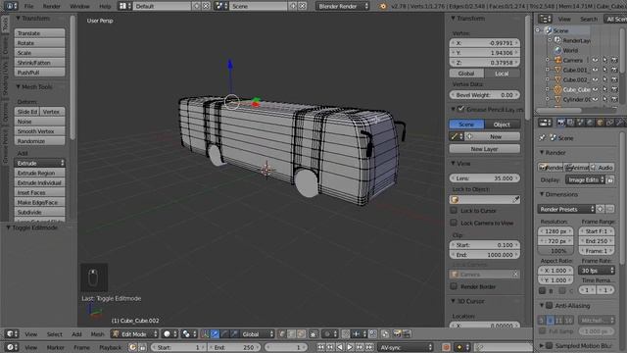Toggle the 3D manipulator widget icon
The width and height of the screenshot is (627, 353).
pyautogui.click(x=205, y=333)
